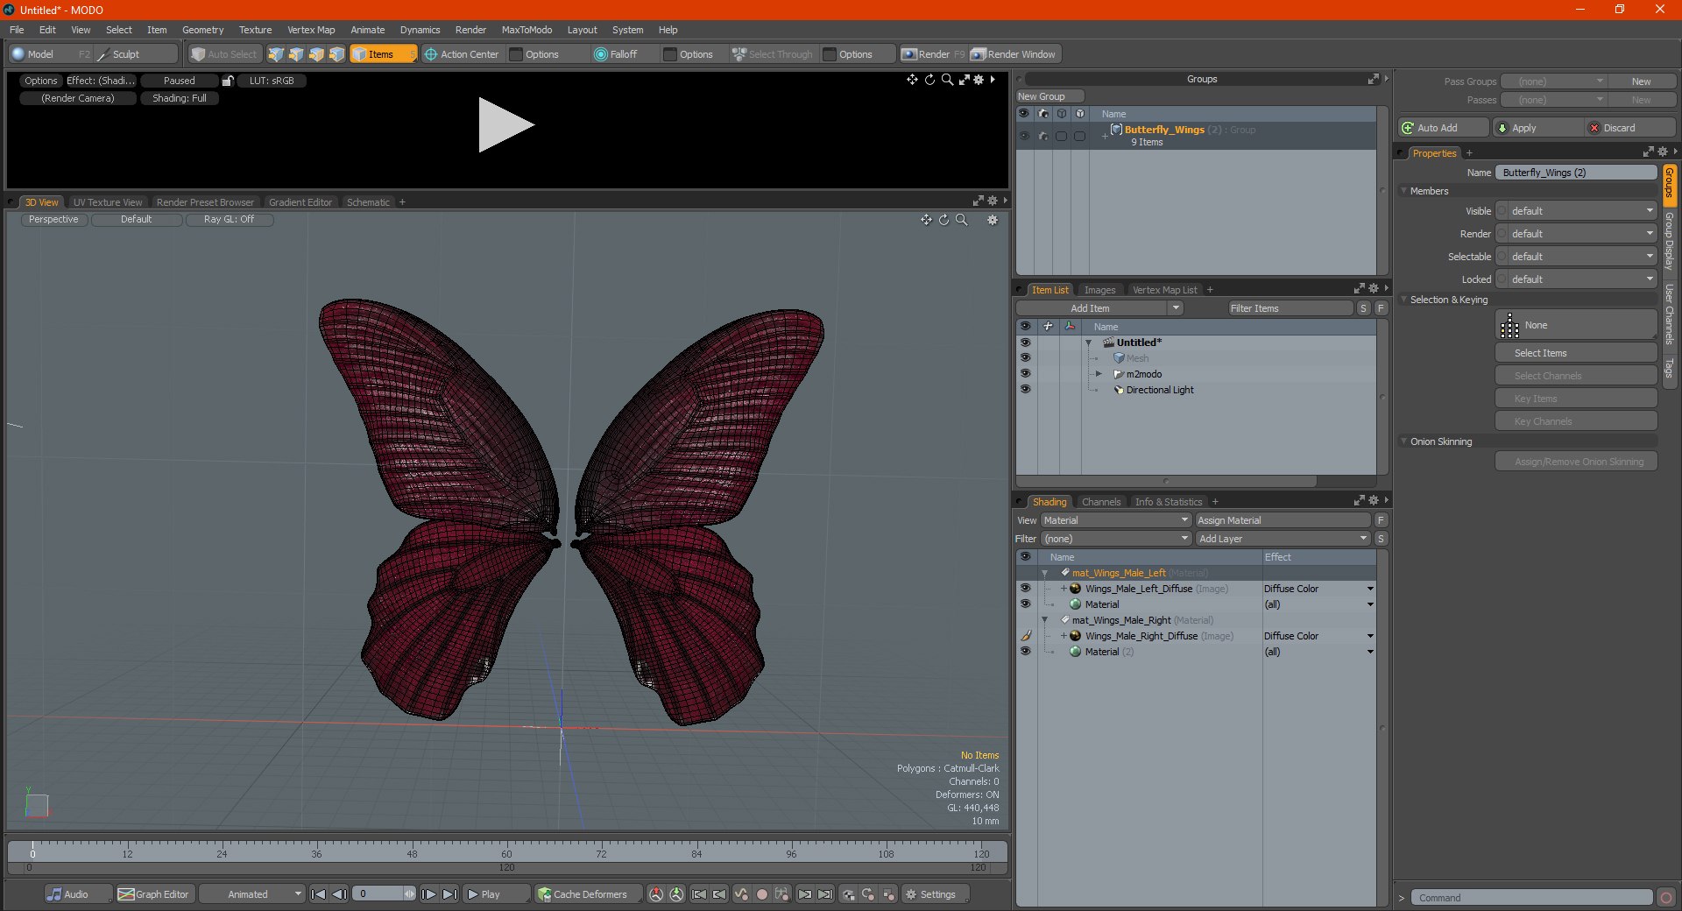Viewport: 1682px width, 911px height.
Task: Click the Audio icon button
Action: tap(54, 894)
